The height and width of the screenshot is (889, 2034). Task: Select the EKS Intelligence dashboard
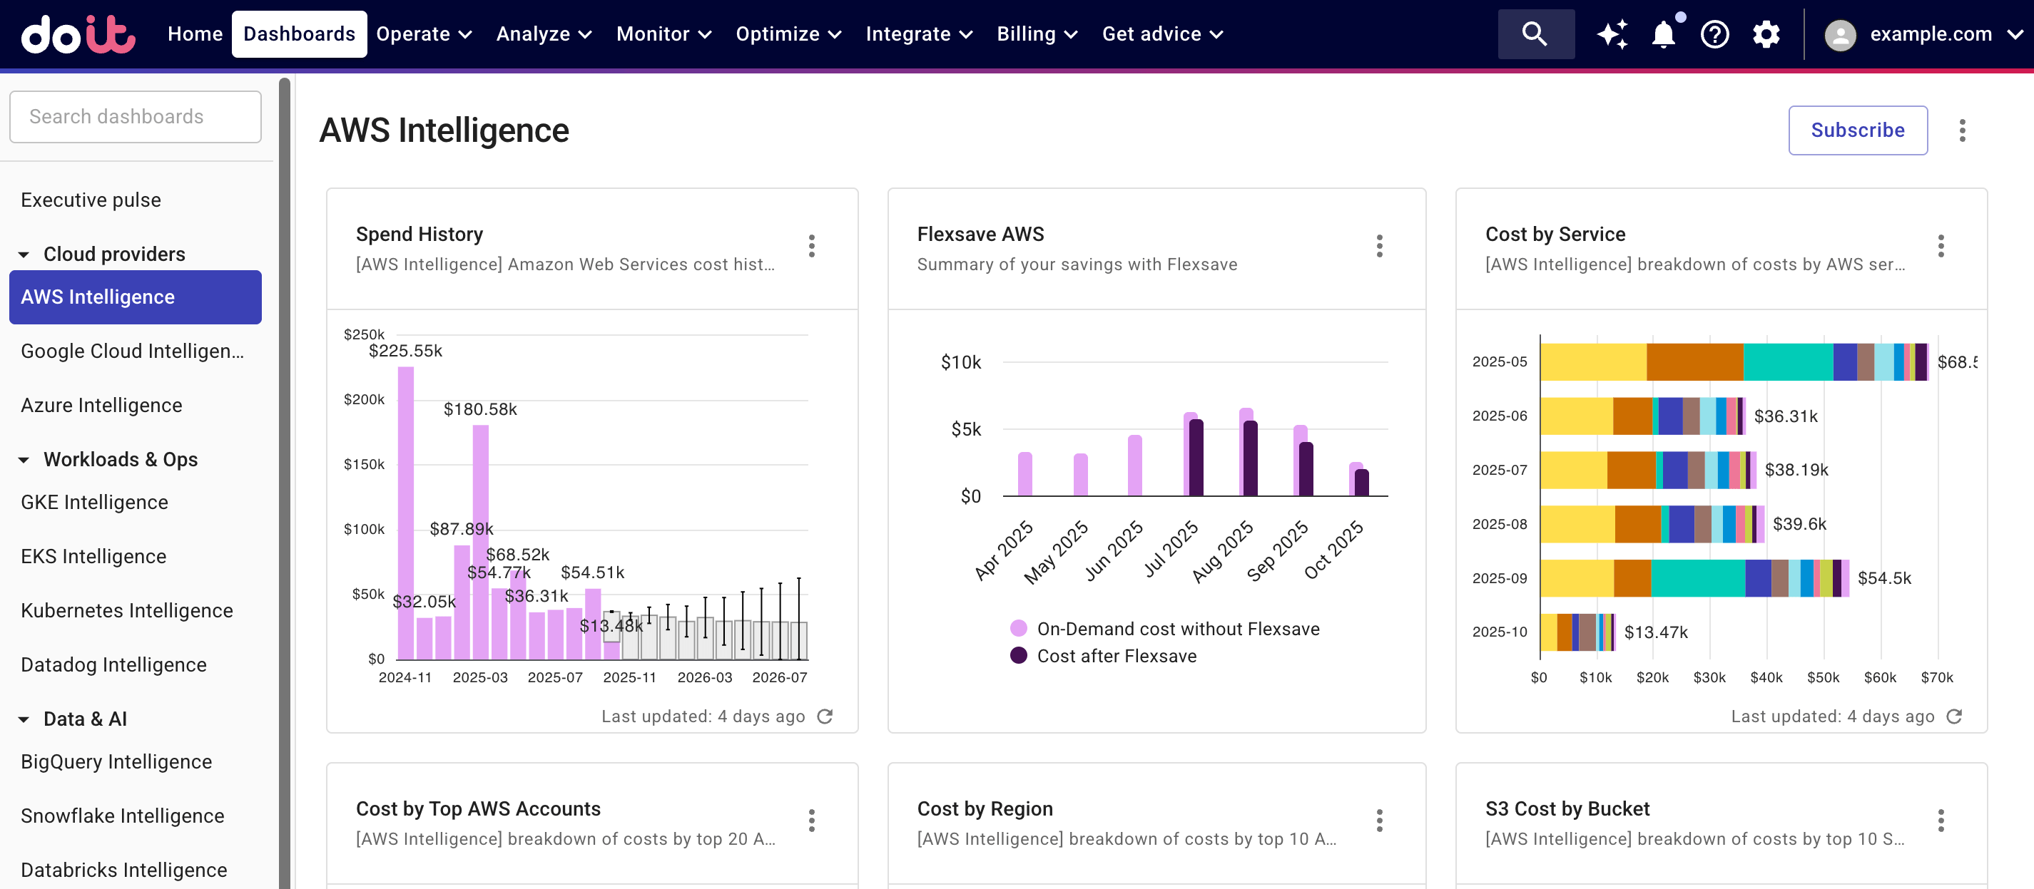point(93,555)
